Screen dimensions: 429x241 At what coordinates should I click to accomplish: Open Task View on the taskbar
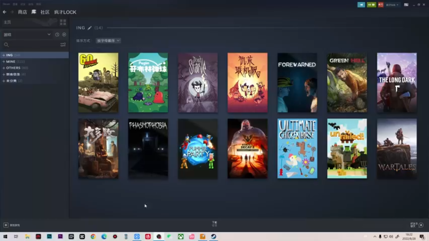click(16, 237)
